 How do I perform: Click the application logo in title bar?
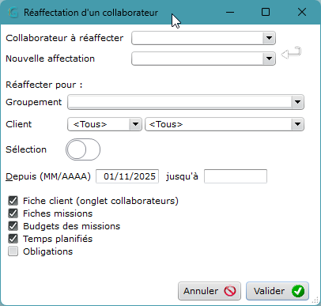click(13, 13)
